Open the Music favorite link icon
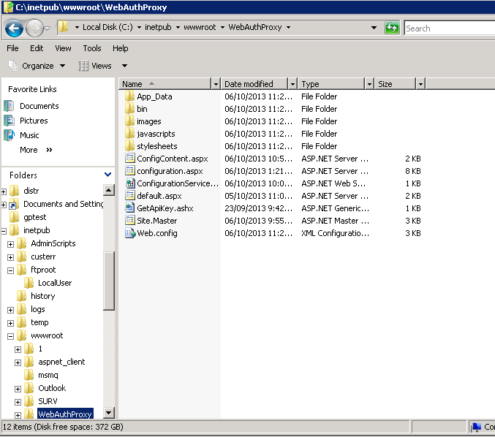The width and height of the screenshot is (495, 437). [10, 135]
